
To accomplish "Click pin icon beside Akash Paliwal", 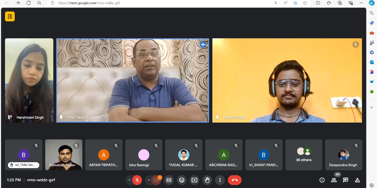I will [x=217, y=117].
